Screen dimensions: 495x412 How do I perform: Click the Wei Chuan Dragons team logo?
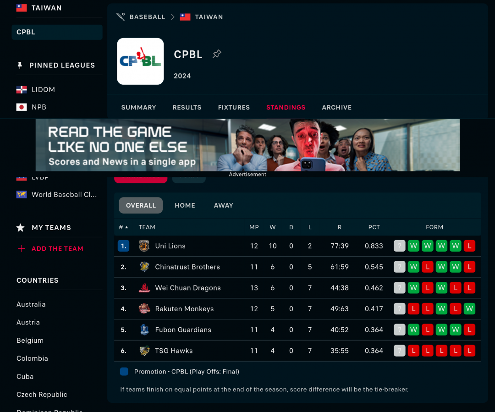(144, 288)
